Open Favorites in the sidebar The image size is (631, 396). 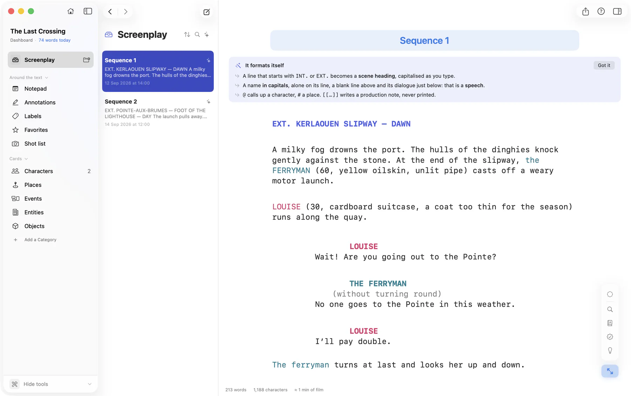click(x=51, y=130)
